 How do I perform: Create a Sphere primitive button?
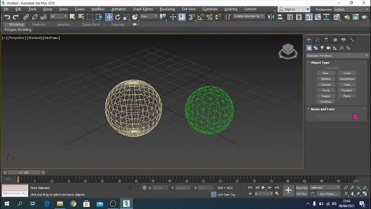(x=326, y=79)
